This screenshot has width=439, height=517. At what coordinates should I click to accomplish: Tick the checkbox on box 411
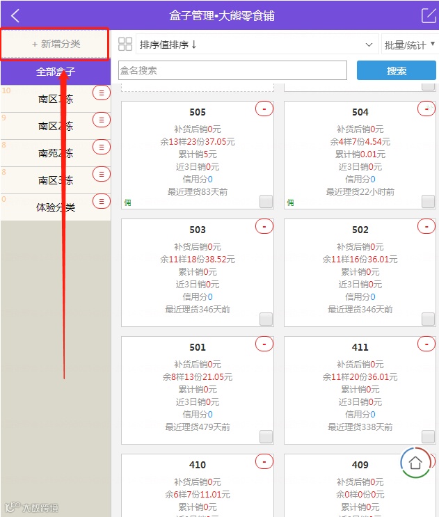[x=428, y=437]
